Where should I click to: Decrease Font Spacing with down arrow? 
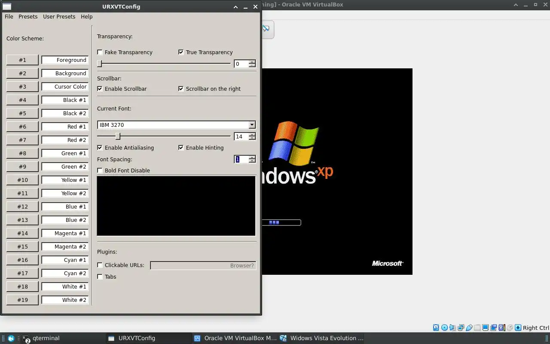coord(252,161)
